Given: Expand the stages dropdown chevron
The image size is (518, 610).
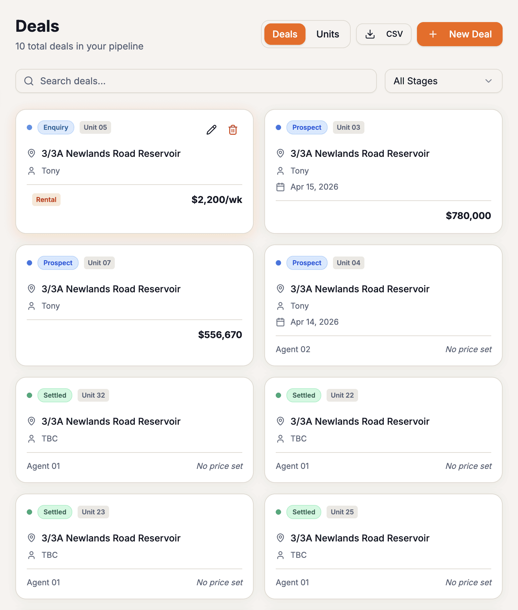Looking at the screenshot, I should (489, 81).
